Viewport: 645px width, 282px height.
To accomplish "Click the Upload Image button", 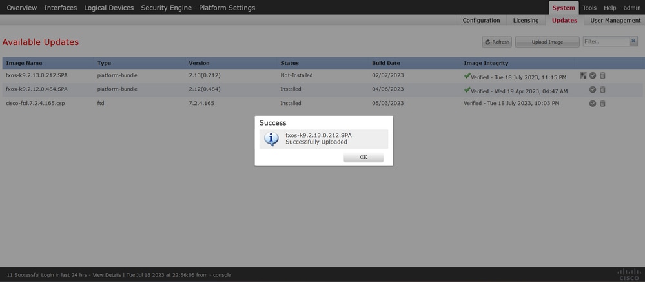I will [547, 42].
